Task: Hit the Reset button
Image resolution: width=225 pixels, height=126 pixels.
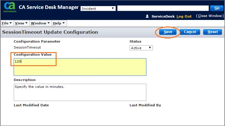Action: click(x=212, y=32)
